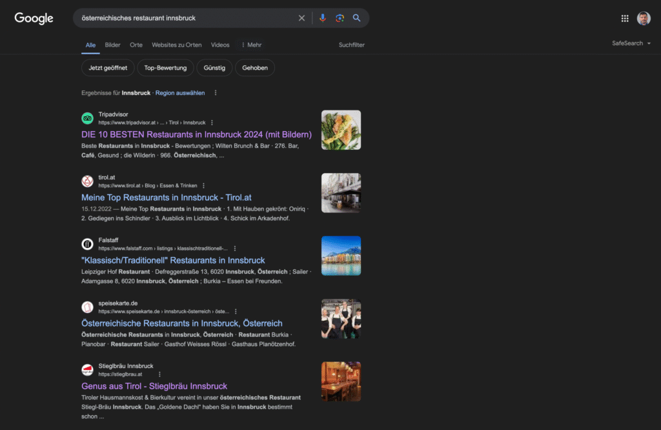This screenshot has width=661, height=430.
Task: Open options beside "Region auswählen"
Action: [x=216, y=93]
